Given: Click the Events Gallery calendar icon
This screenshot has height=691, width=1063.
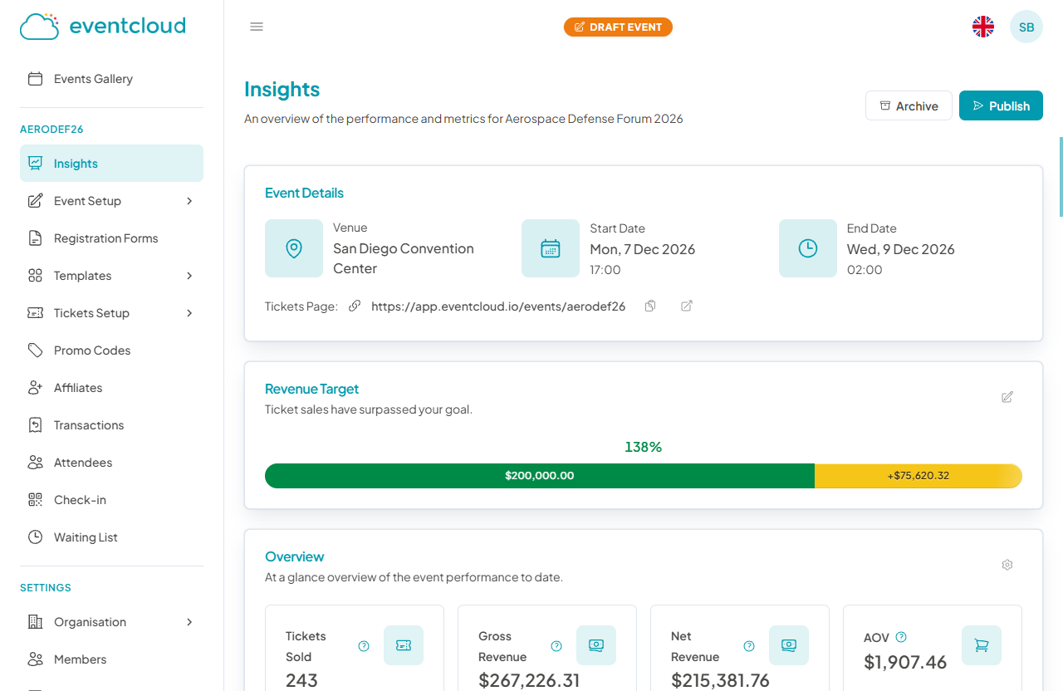Looking at the screenshot, I should 35,79.
